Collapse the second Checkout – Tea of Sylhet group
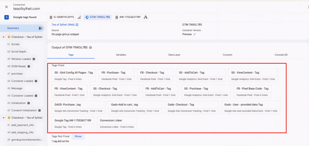The image size is (309, 146). (x=4, y=117)
